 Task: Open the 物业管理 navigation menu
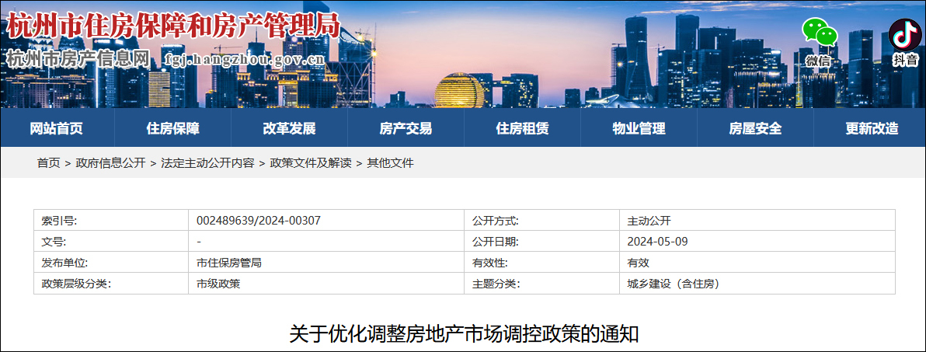click(x=639, y=128)
